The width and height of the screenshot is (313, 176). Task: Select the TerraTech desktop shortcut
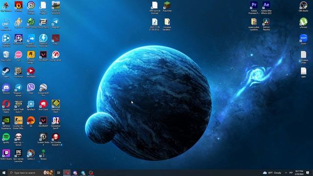31,106
